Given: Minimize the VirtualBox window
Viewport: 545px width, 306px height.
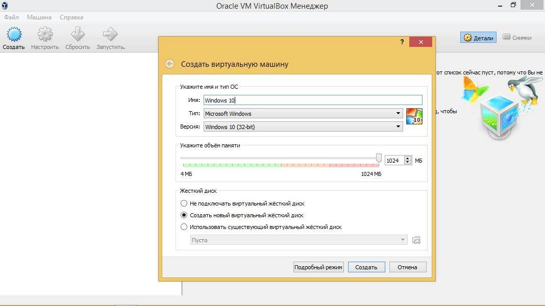Looking at the screenshot, I should pyautogui.click(x=500, y=6).
